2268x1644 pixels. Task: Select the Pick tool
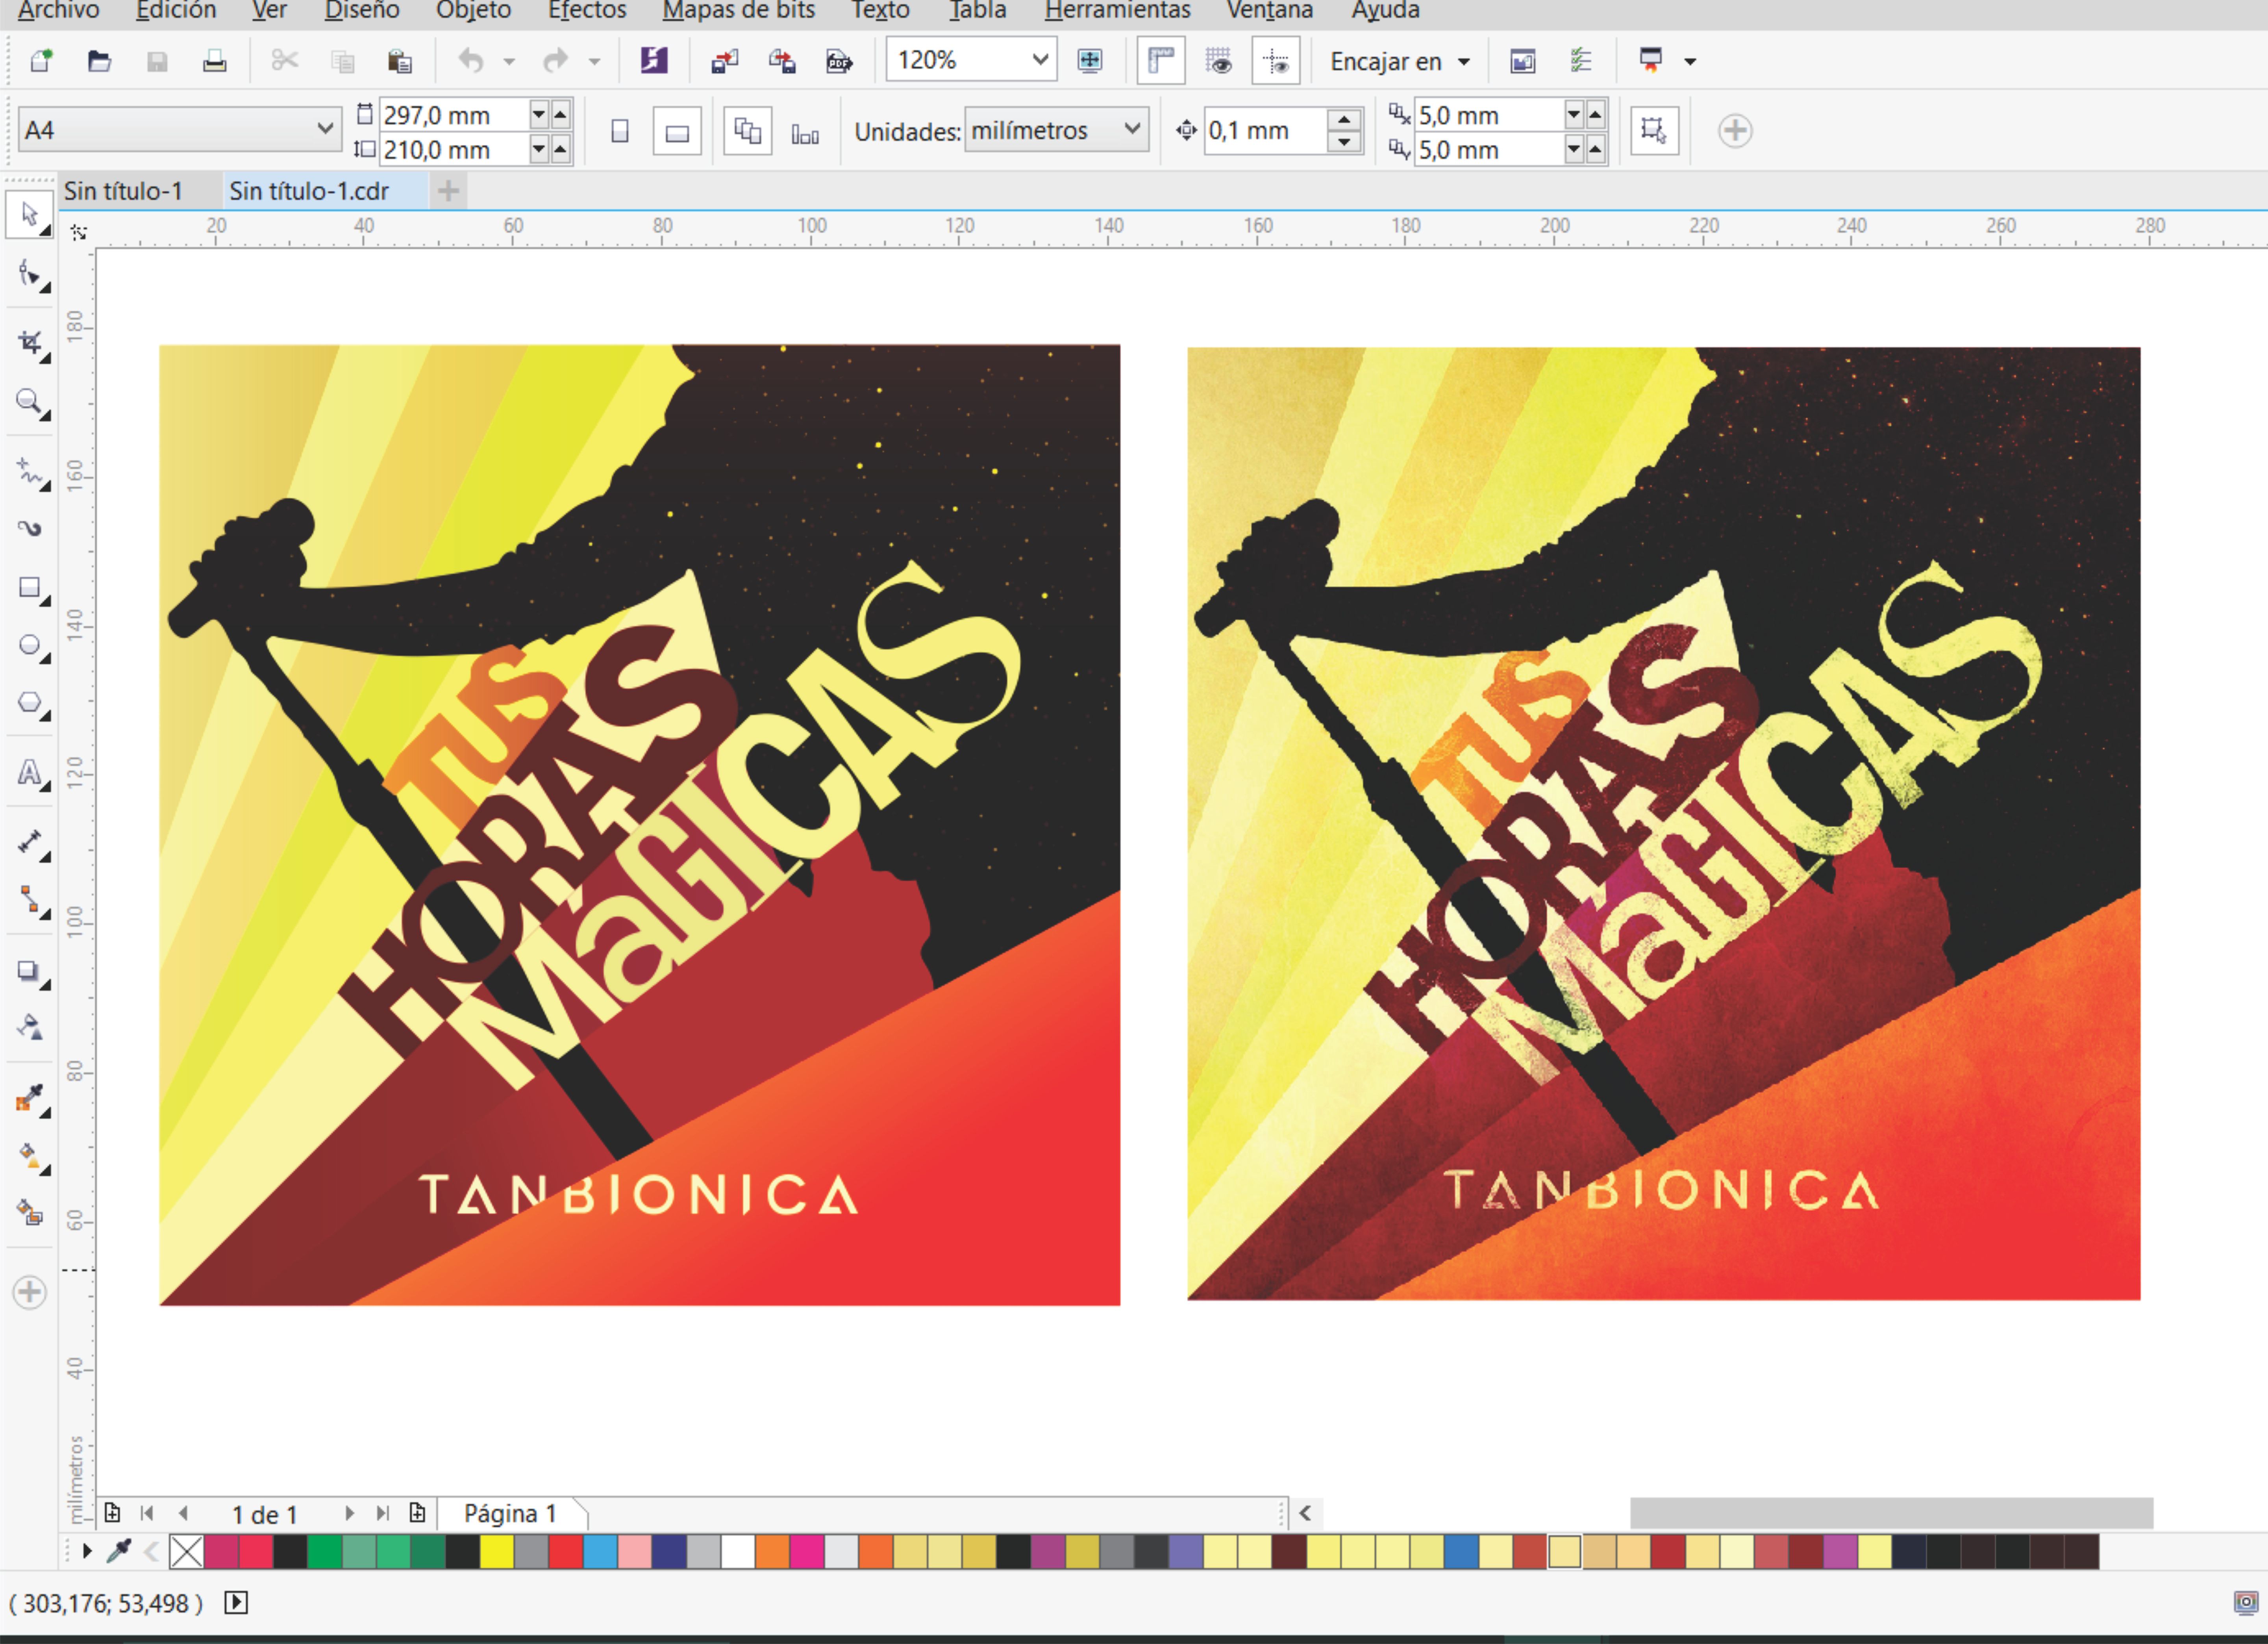[x=29, y=215]
